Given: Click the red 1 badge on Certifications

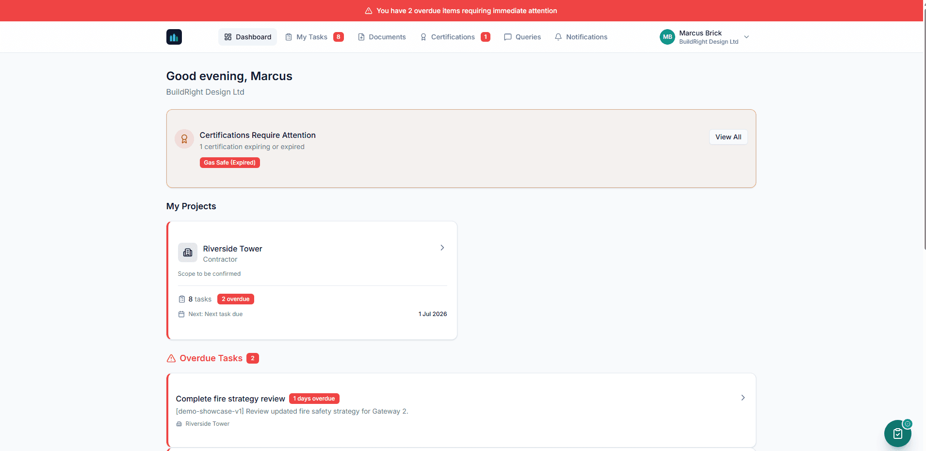Looking at the screenshot, I should pyautogui.click(x=486, y=37).
